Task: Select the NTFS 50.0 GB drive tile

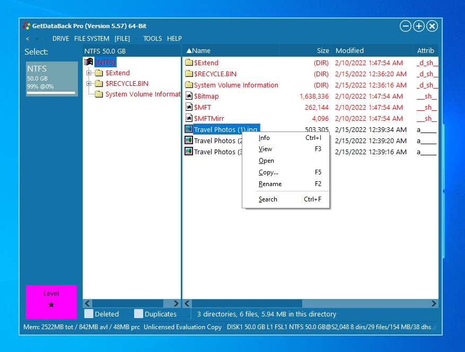Action: 51,78
